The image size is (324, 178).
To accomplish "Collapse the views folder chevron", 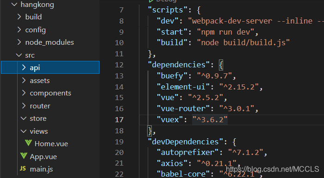I will 24,131.
